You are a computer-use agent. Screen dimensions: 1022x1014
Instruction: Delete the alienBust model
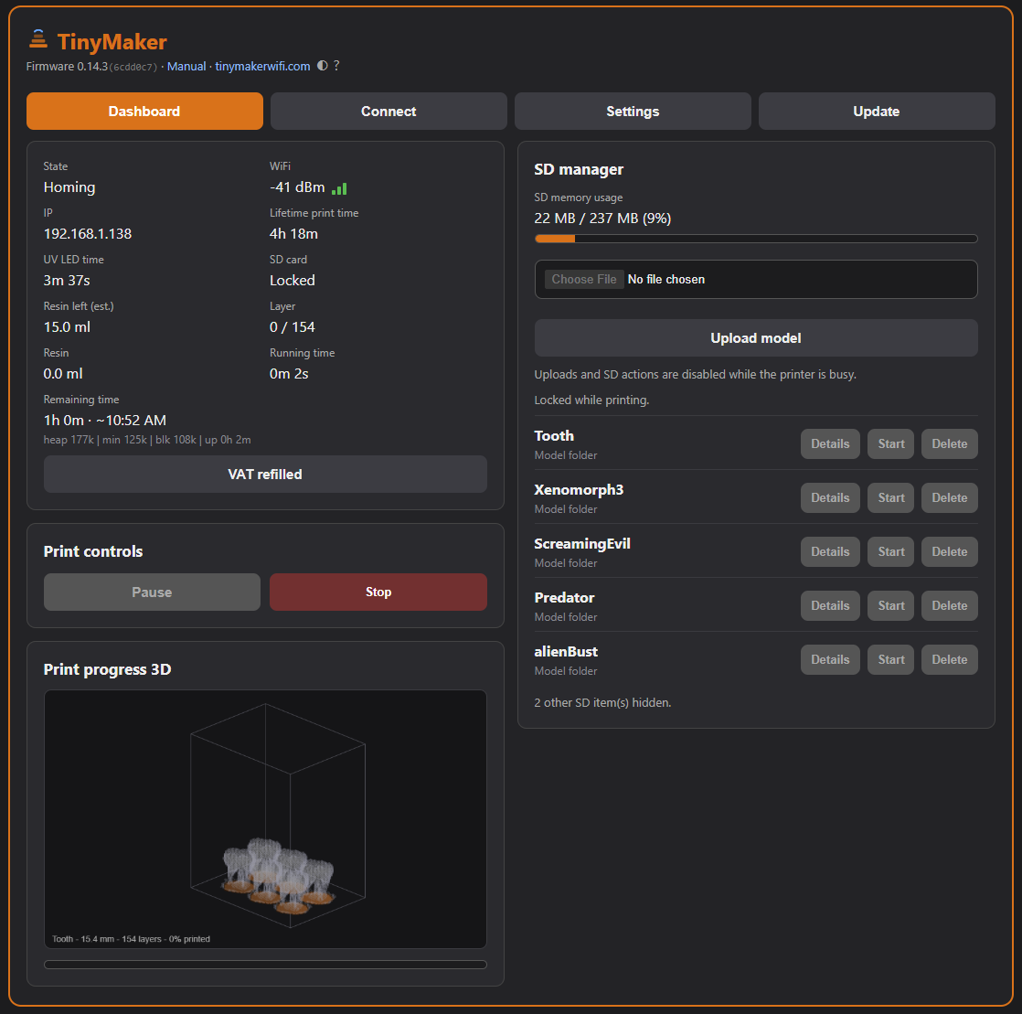point(950,660)
